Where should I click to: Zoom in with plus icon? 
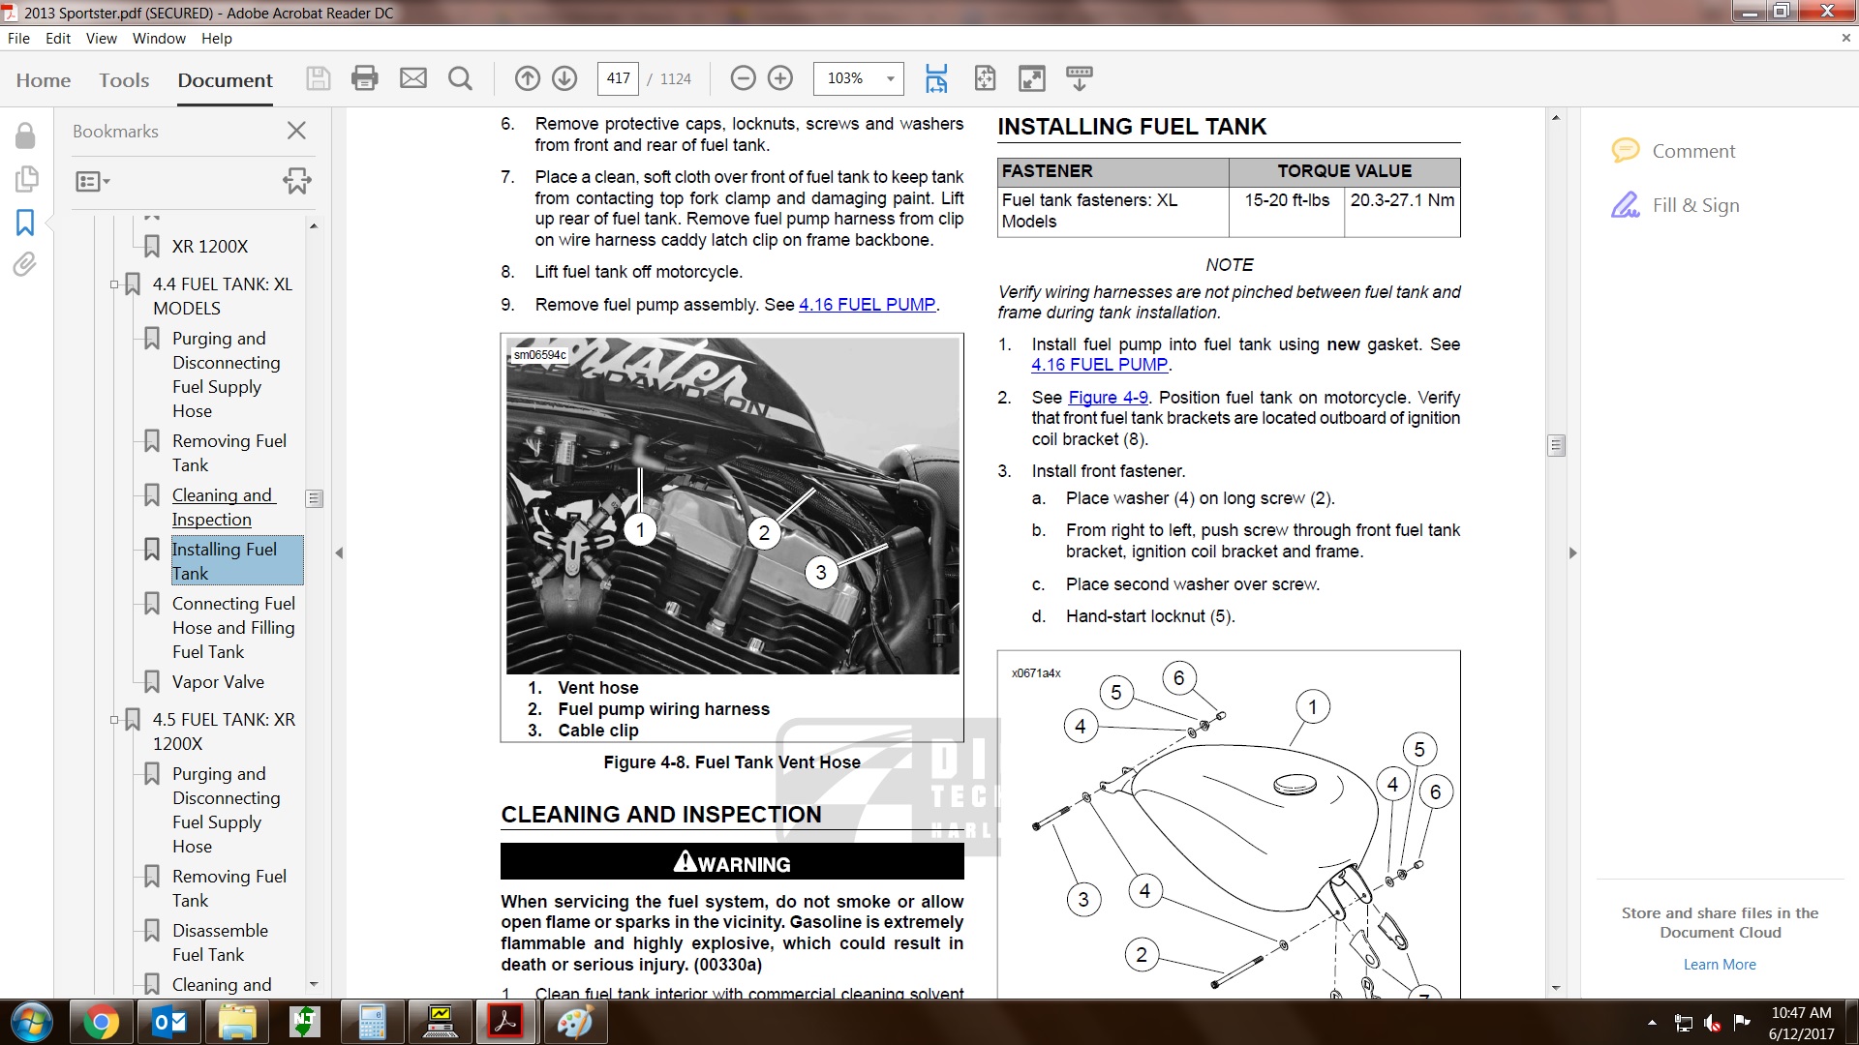click(x=780, y=78)
